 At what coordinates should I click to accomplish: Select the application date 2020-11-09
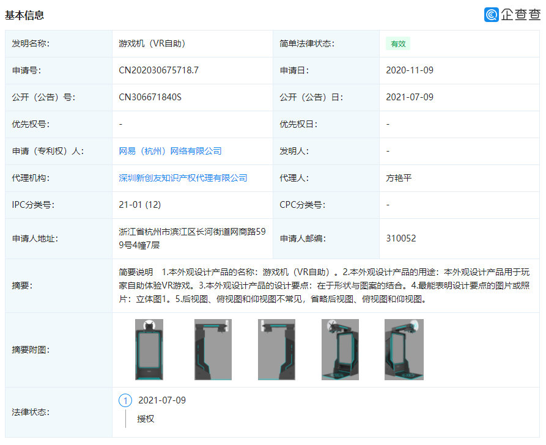pyautogui.click(x=410, y=70)
